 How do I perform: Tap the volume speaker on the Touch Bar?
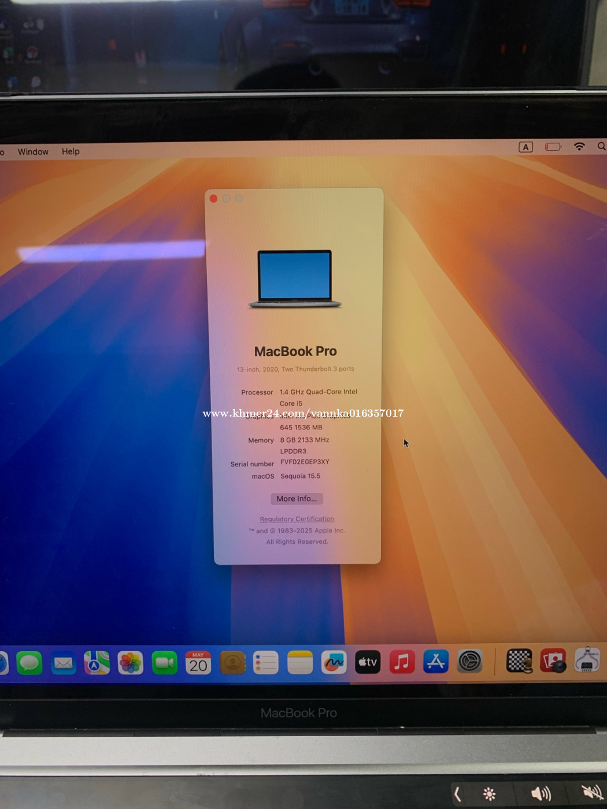point(541,794)
